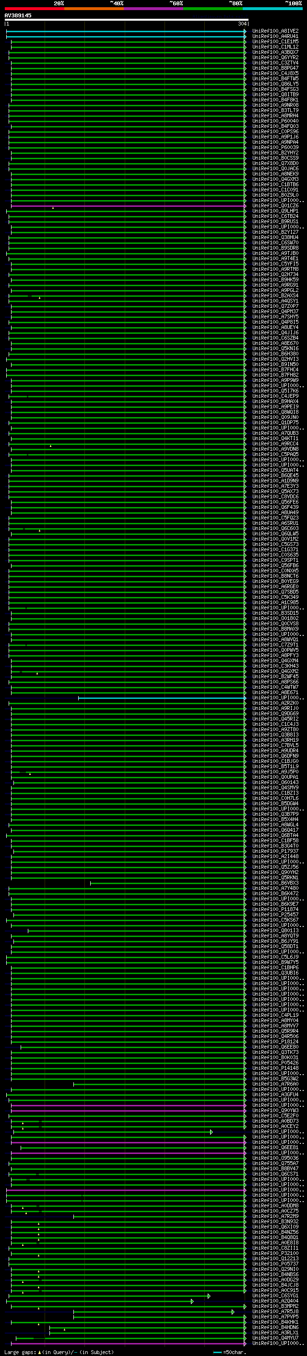This screenshot has height=1356, width=307.
Task: Click the white query sequence bar
Action: click(x=127, y=19)
